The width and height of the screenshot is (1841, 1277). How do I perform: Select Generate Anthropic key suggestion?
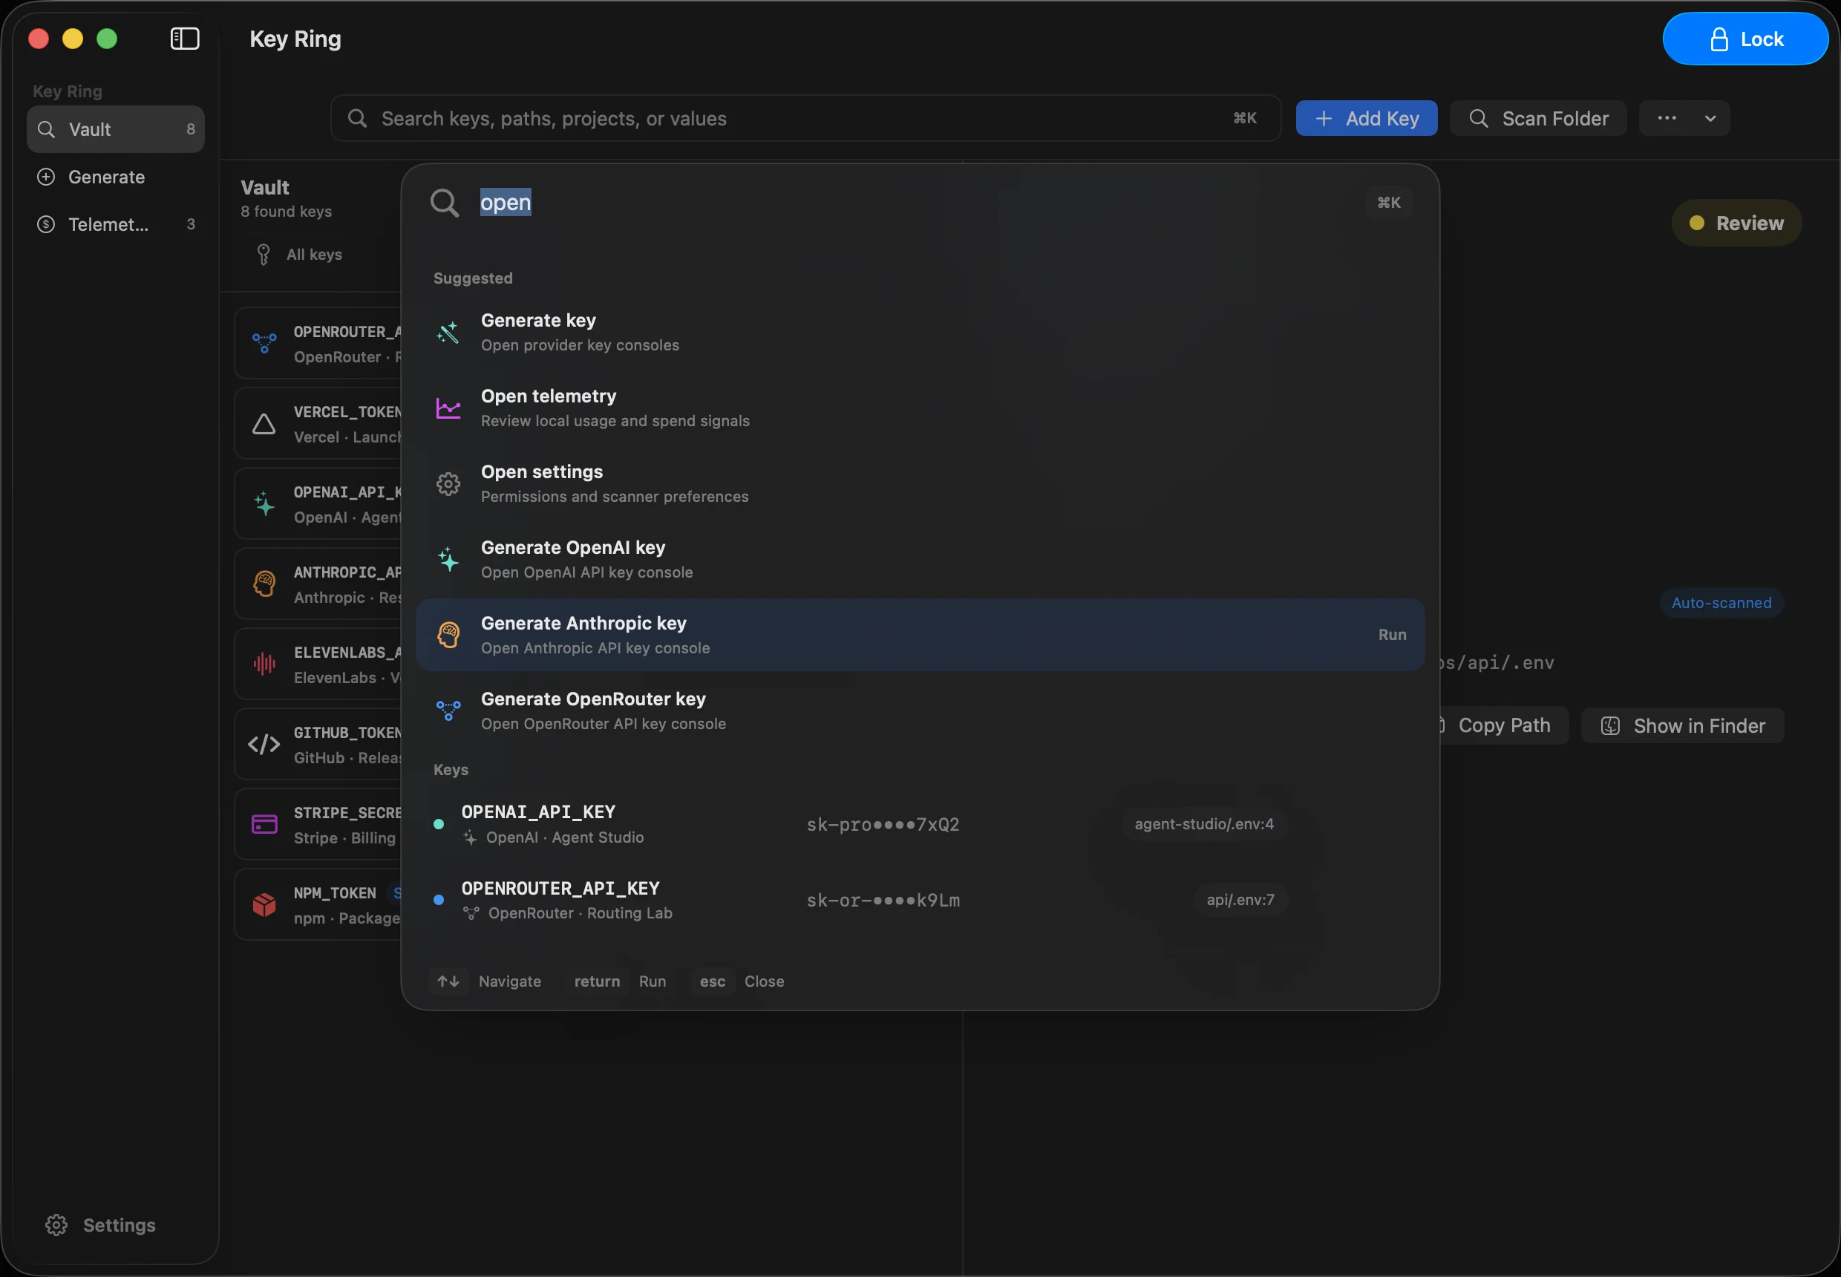click(920, 635)
